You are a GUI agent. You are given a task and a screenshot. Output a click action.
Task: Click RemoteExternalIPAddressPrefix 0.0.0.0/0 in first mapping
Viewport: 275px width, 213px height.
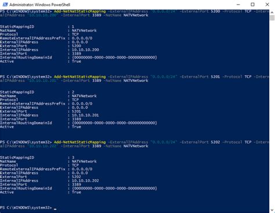[82, 38]
